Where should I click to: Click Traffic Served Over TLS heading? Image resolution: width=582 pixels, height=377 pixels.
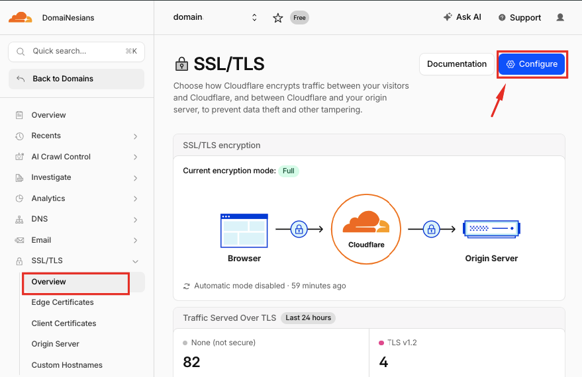[229, 318]
